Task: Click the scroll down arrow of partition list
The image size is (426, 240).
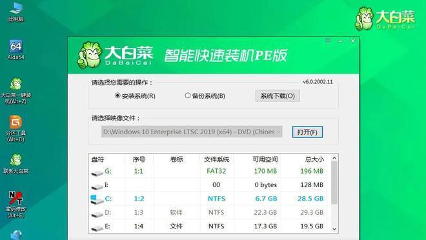Action: click(x=334, y=229)
